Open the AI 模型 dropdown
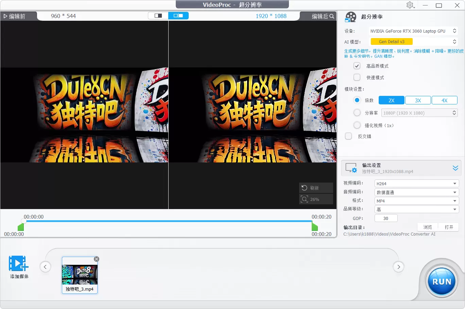 tap(454, 41)
